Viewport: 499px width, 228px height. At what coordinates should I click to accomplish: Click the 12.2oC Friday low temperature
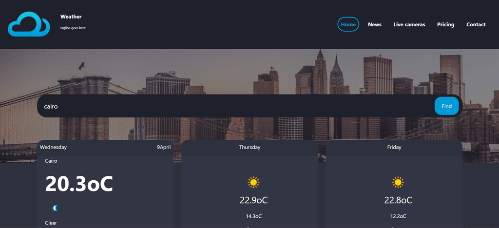click(x=398, y=216)
